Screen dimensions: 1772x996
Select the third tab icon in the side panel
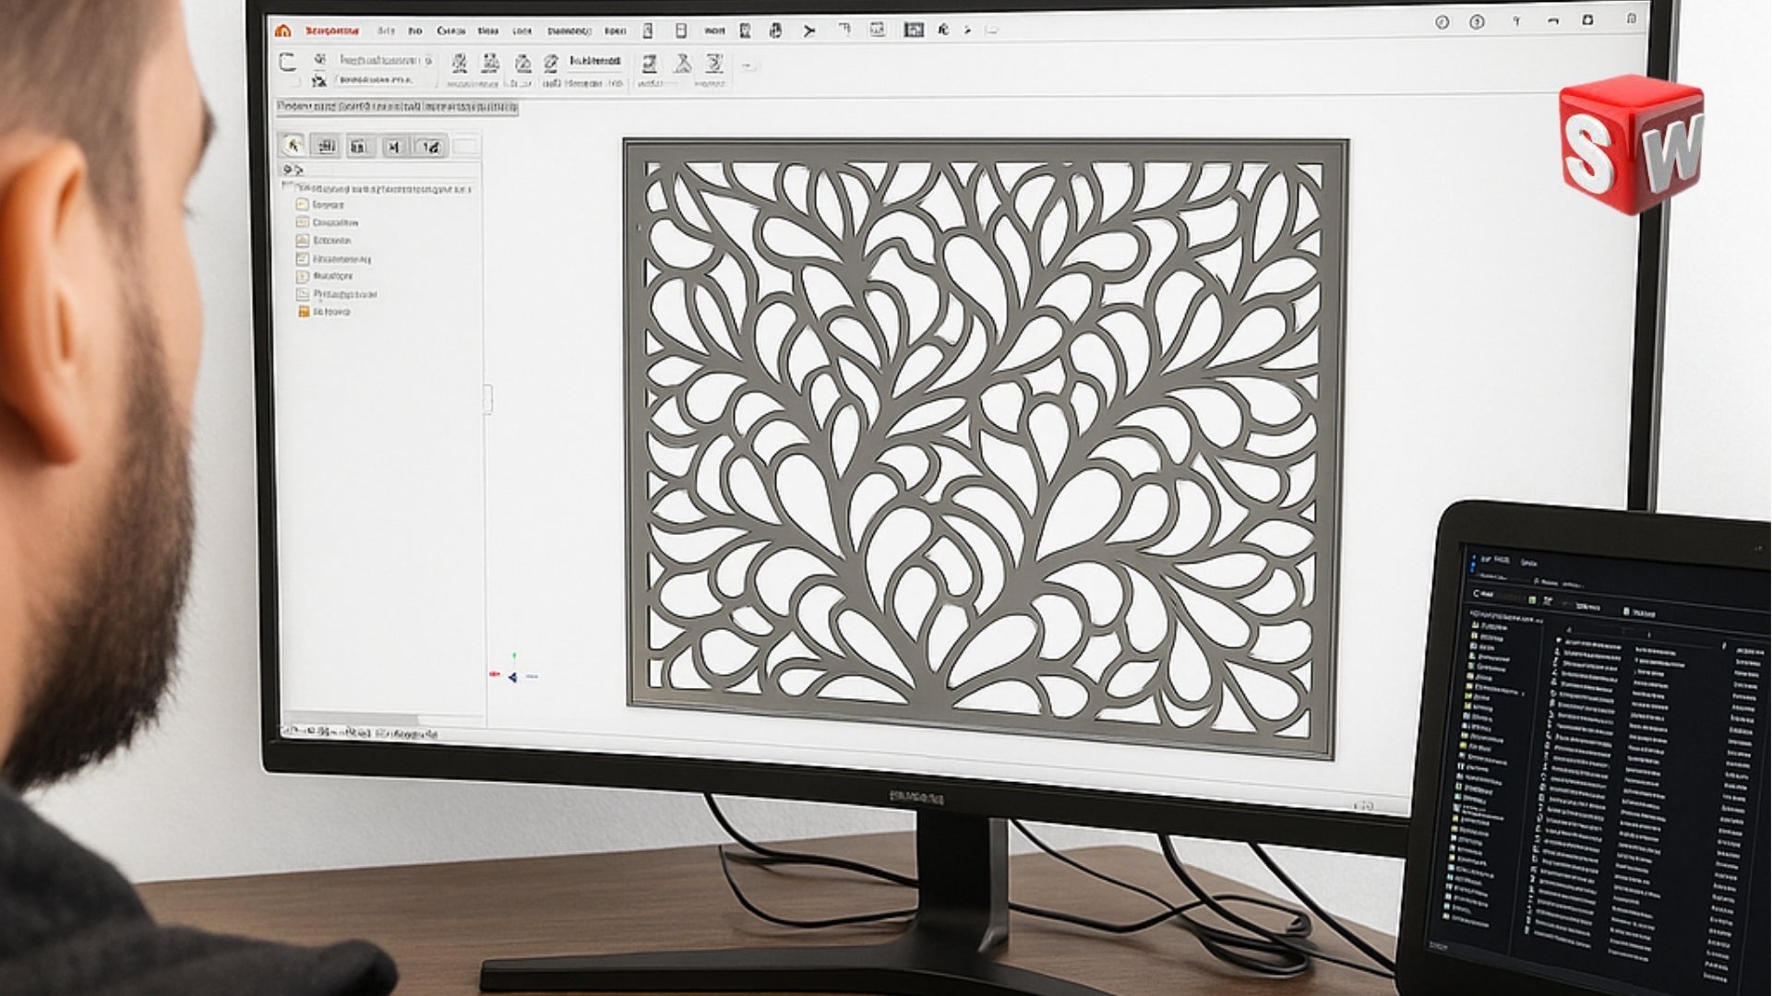360,146
